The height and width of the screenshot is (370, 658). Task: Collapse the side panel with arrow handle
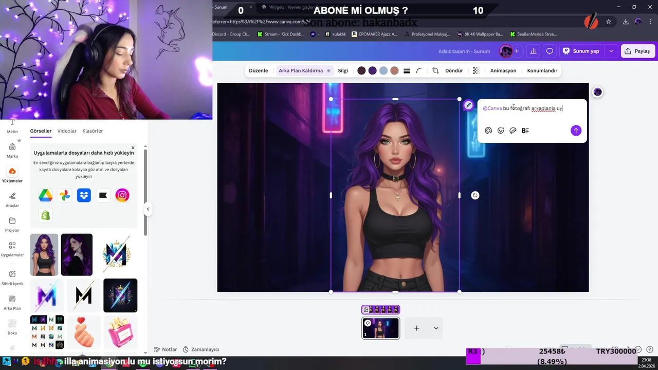[148, 209]
